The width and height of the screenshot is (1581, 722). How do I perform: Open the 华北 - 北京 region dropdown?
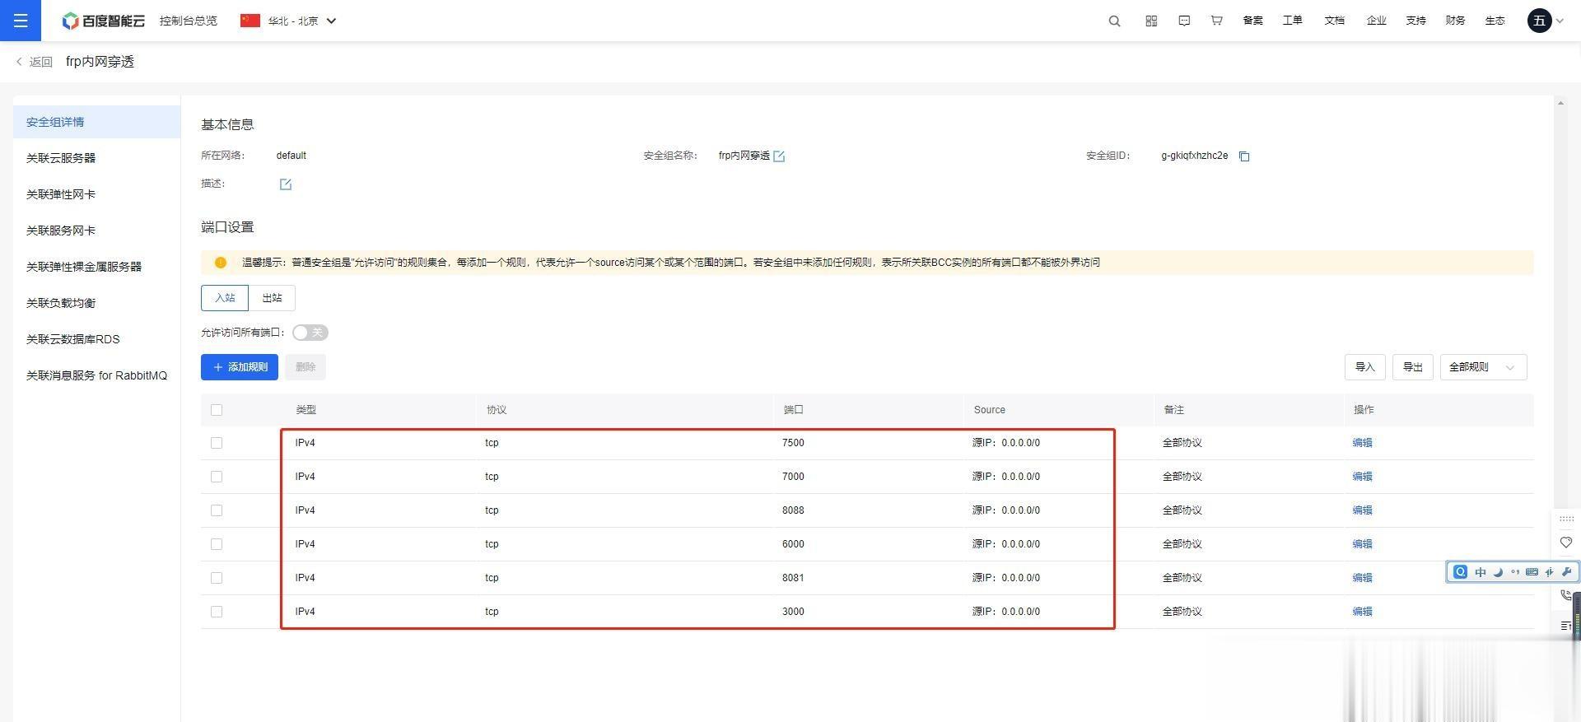(x=288, y=21)
